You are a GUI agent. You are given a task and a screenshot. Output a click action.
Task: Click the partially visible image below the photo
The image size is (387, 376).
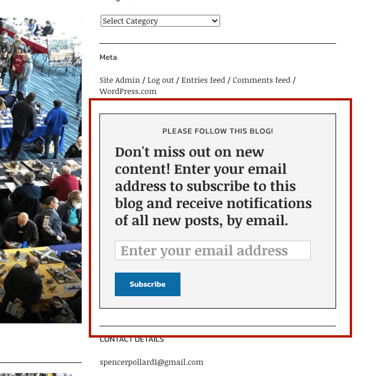37,374
